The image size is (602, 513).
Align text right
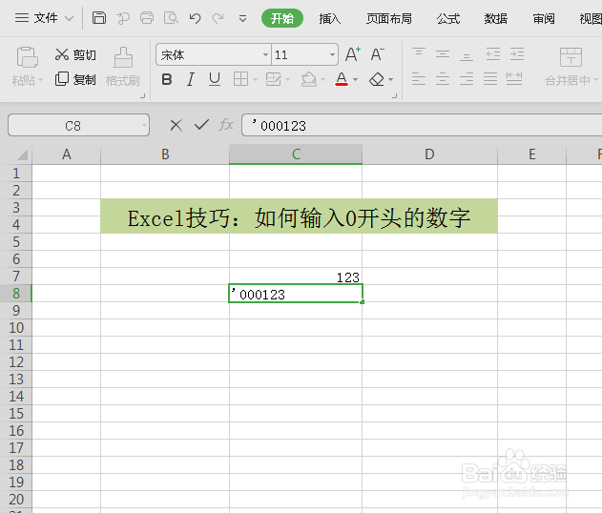coord(467,79)
